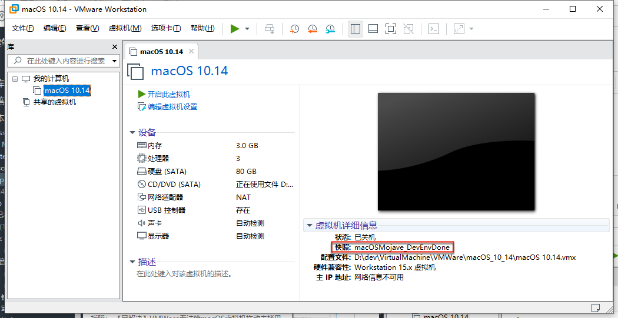Image resolution: width=618 pixels, height=318 pixels.
Task: Click 显示器 device row
Action: (215, 236)
